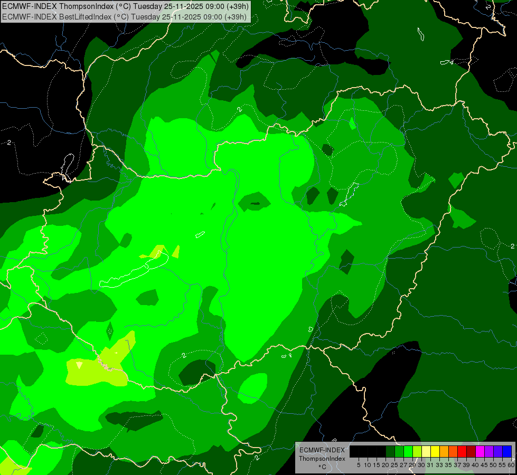Click the legend tick value 10
The height and width of the screenshot is (475, 517).
tap(368, 465)
